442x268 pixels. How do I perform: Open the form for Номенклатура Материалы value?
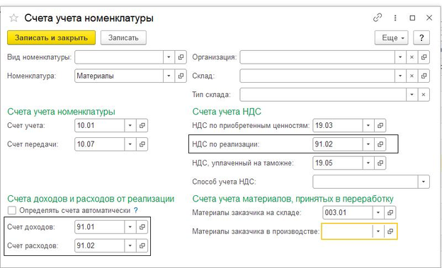click(x=181, y=76)
